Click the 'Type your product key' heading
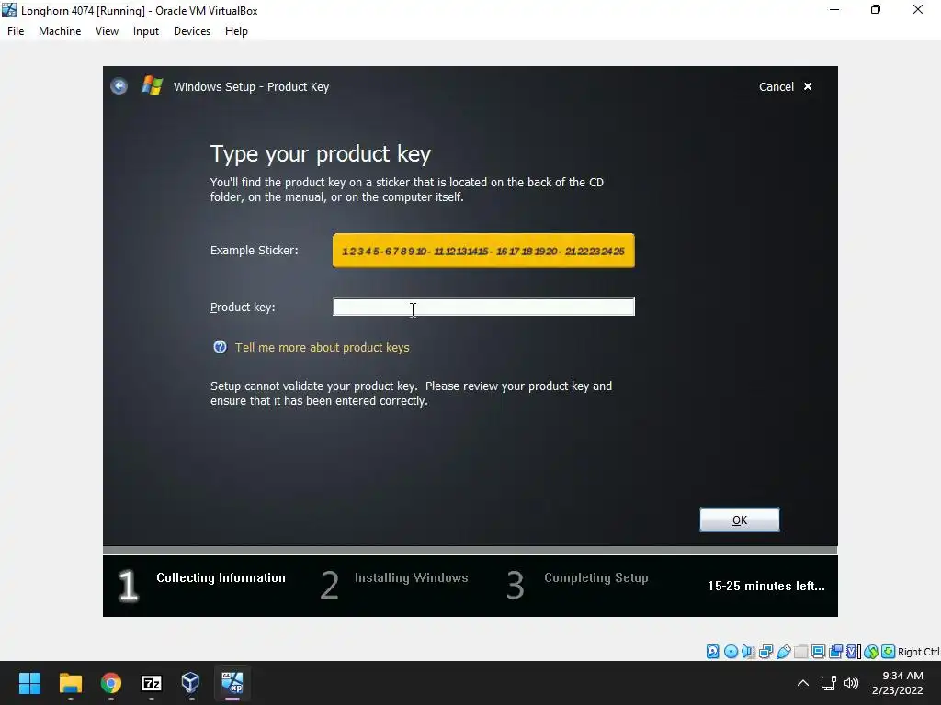 point(321,154)
